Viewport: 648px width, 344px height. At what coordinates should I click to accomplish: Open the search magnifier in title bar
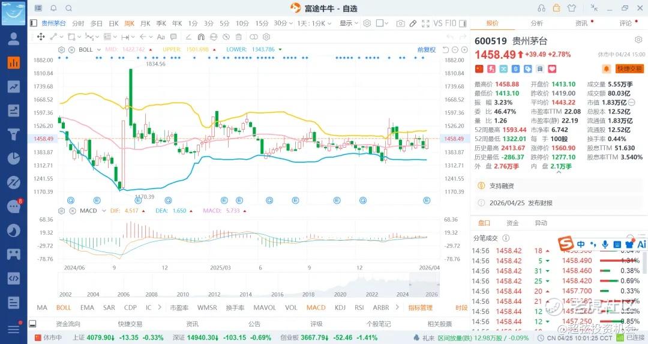(68, 8)
